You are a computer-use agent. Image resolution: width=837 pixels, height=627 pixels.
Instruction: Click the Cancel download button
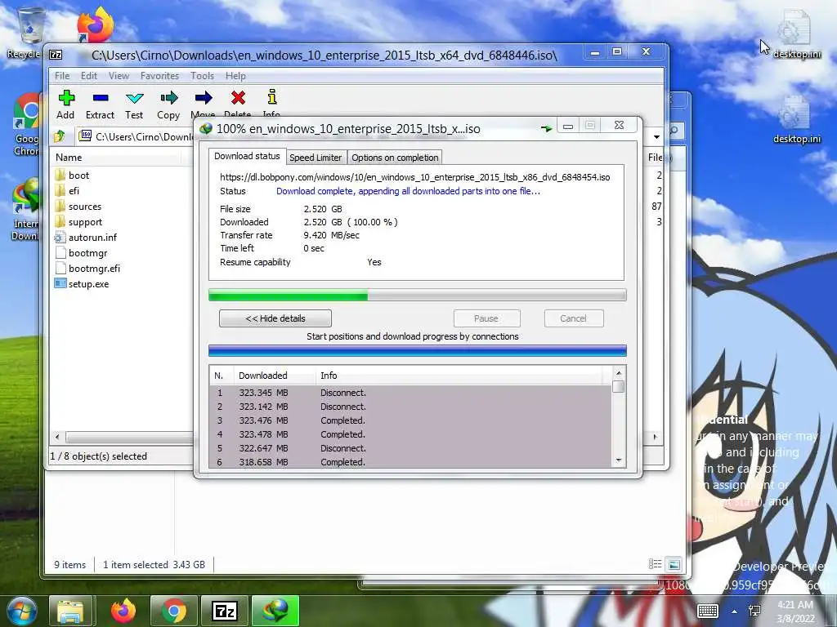pos(573,318)
